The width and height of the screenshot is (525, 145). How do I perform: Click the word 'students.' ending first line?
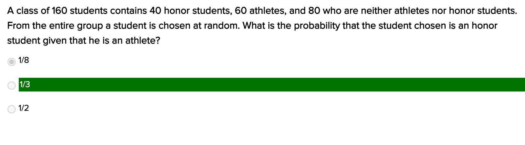click(x=499, y=11)
